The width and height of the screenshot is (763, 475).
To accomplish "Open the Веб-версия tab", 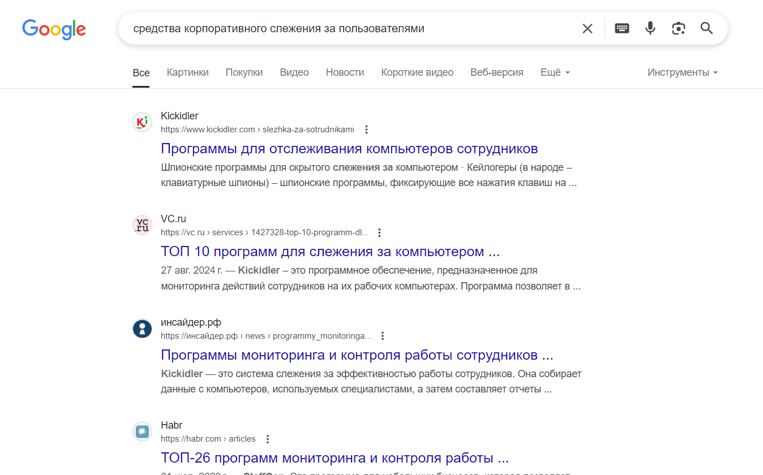I will (497, 72).
